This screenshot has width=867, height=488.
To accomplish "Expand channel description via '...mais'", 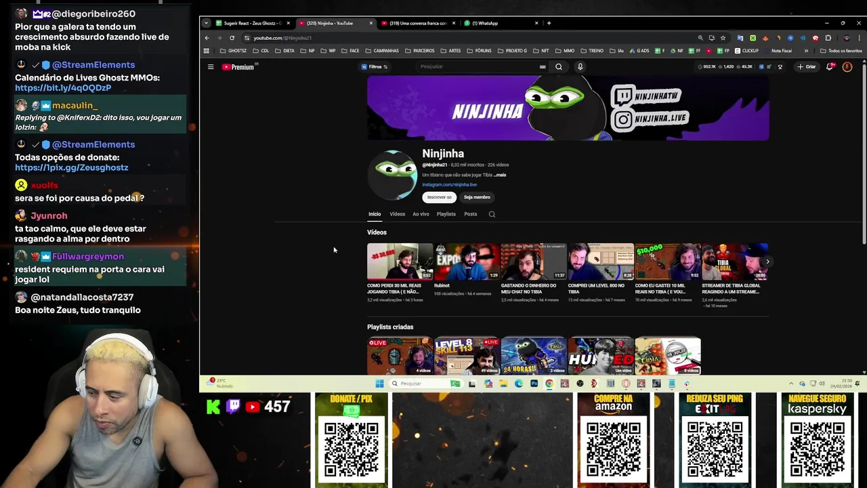I will [500, 175].
